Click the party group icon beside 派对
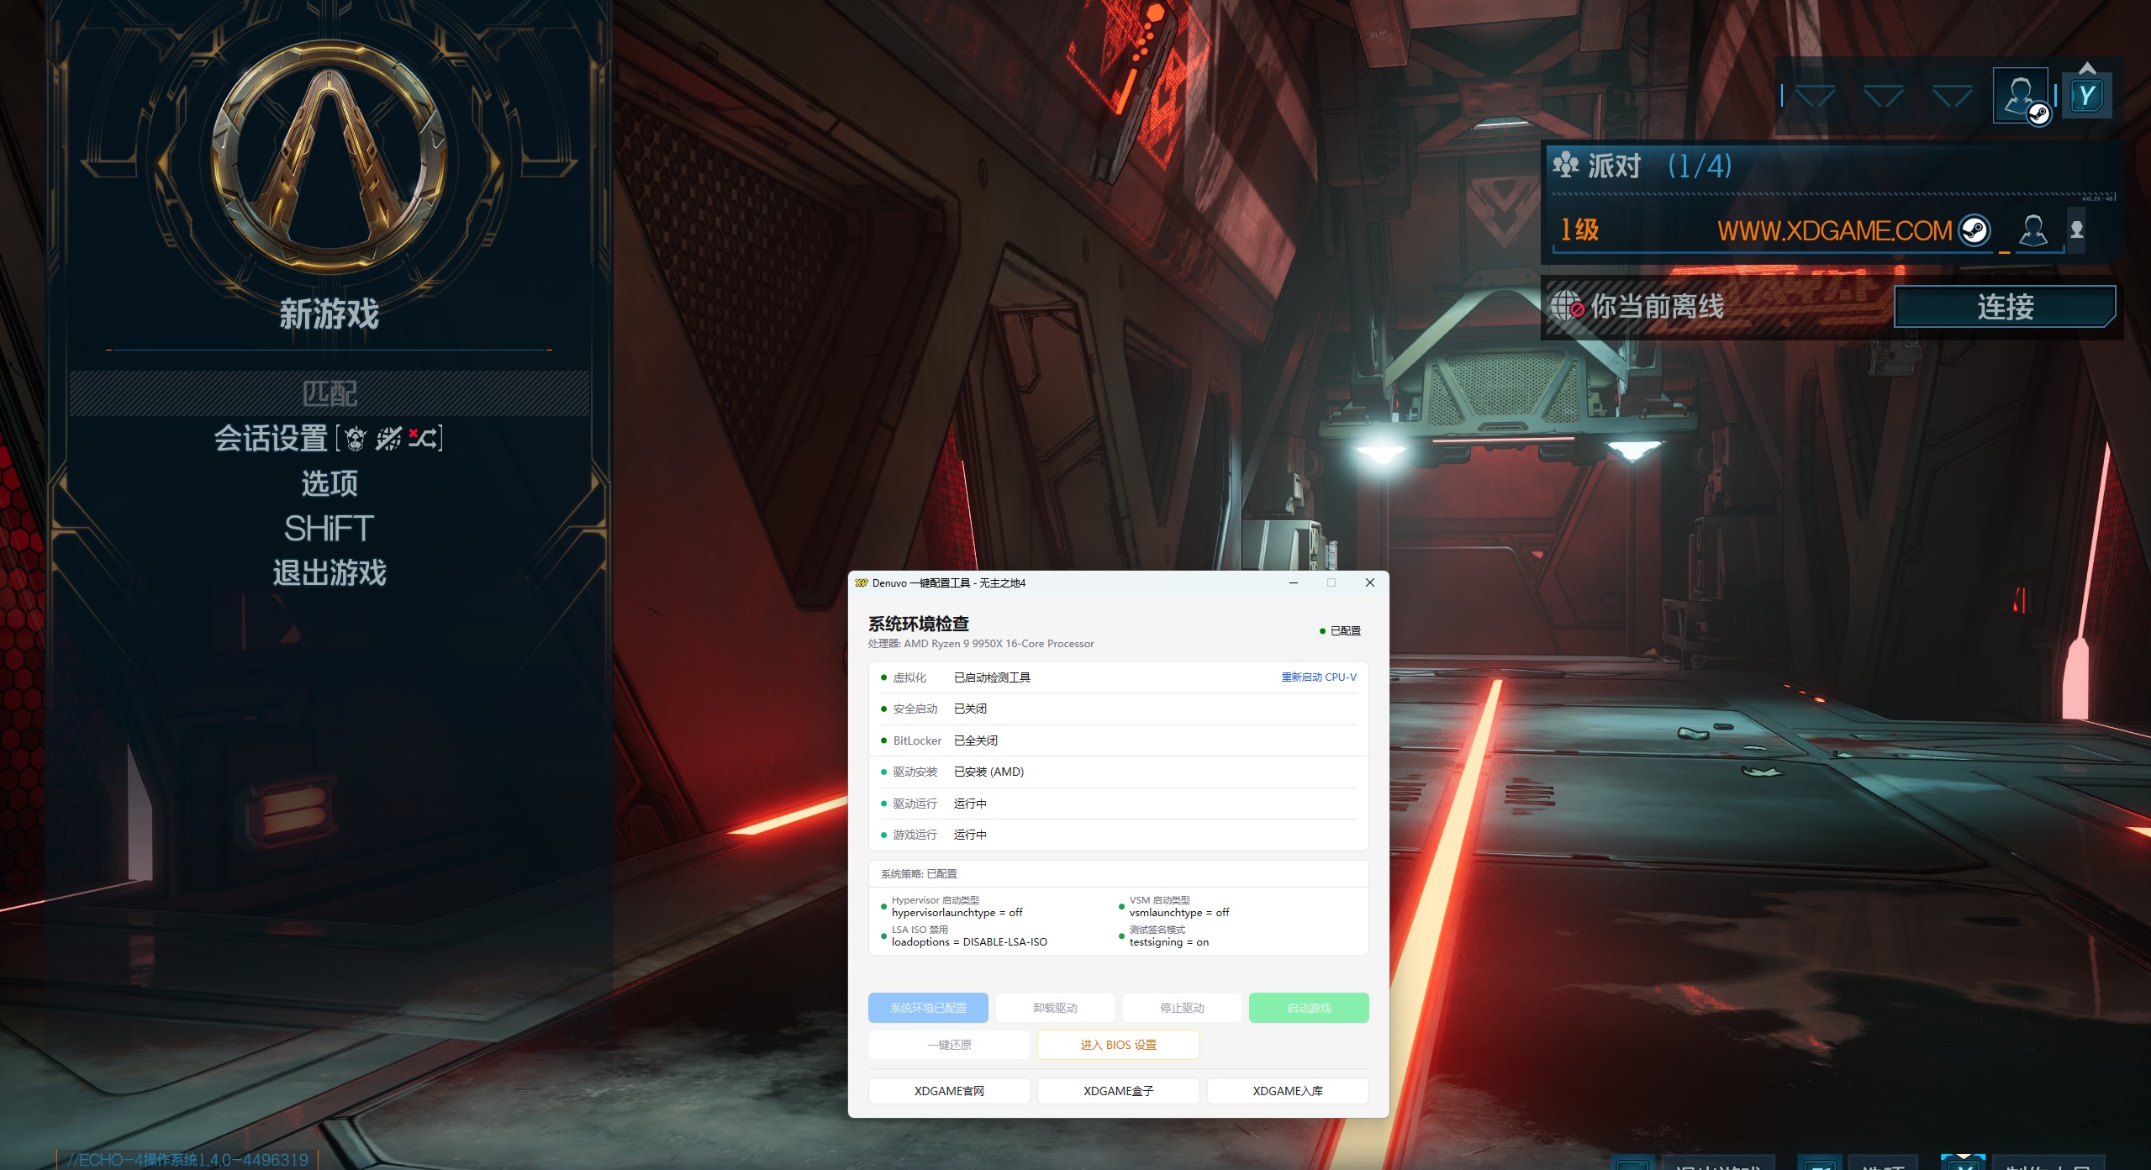The width and height of the screenshot is (2151, 1170). 1566,165
